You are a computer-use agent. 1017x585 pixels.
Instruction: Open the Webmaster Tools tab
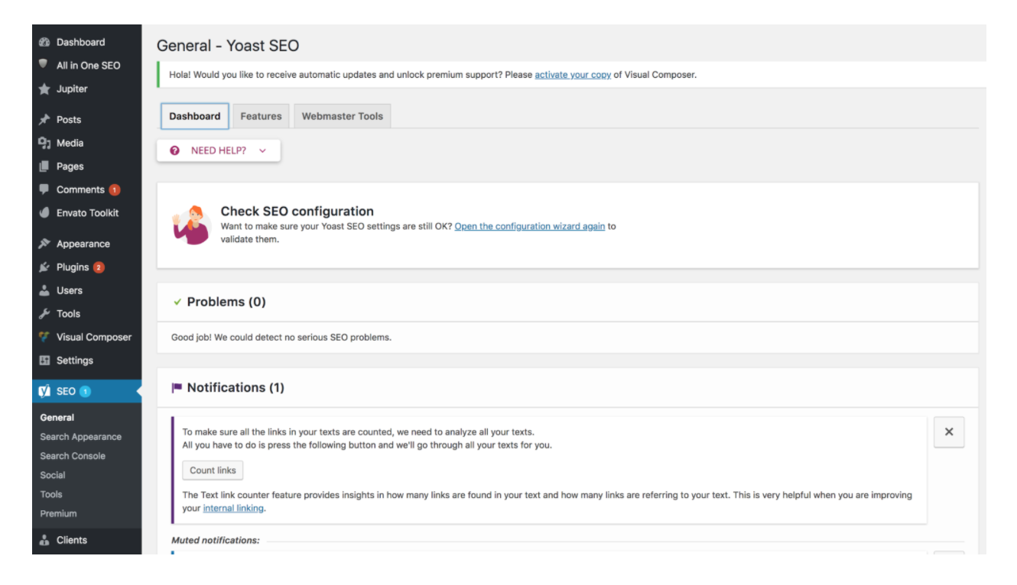(343, 116)
